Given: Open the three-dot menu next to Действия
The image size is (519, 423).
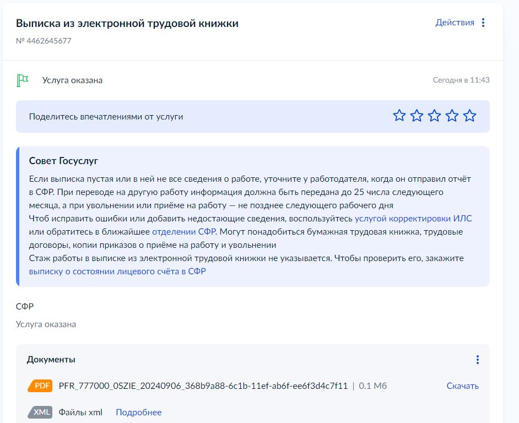Looking at the screenshot, I should [x=483, y=23].
